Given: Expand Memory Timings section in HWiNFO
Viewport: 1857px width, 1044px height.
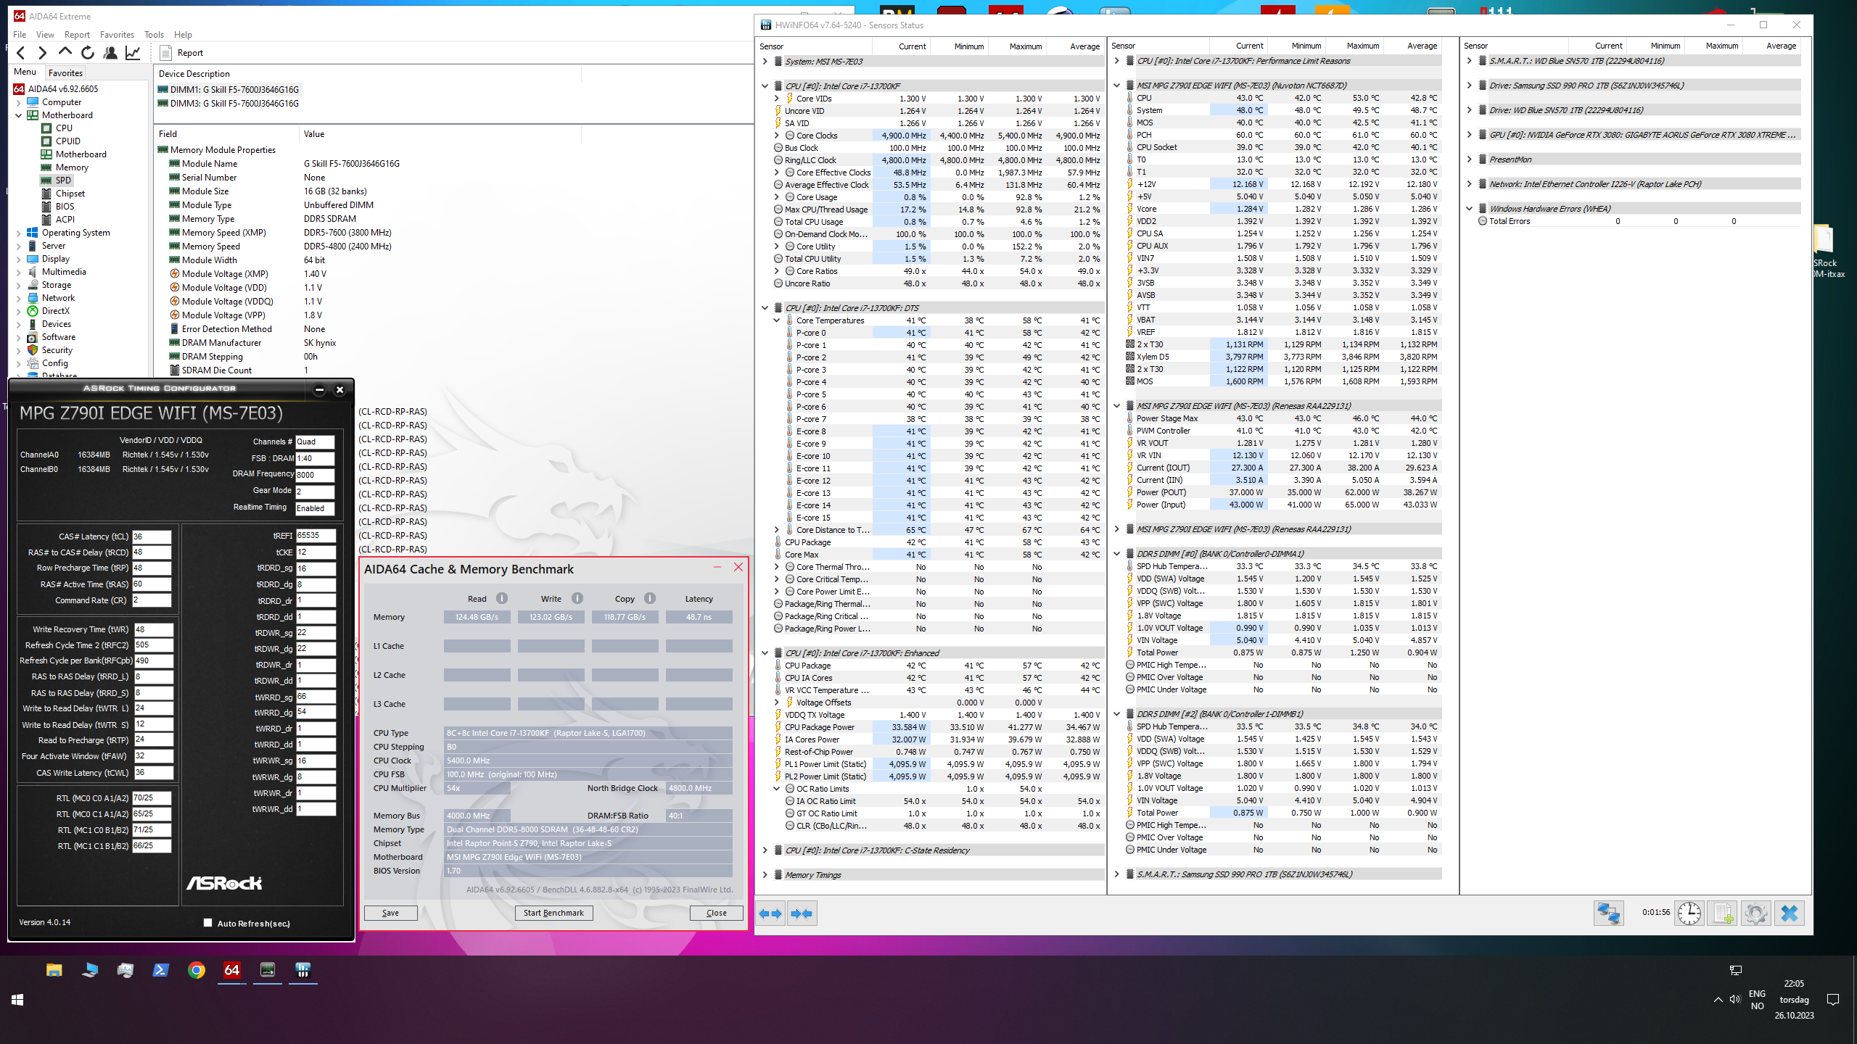Looking at the screenshot, I should [x=765, y=875].
